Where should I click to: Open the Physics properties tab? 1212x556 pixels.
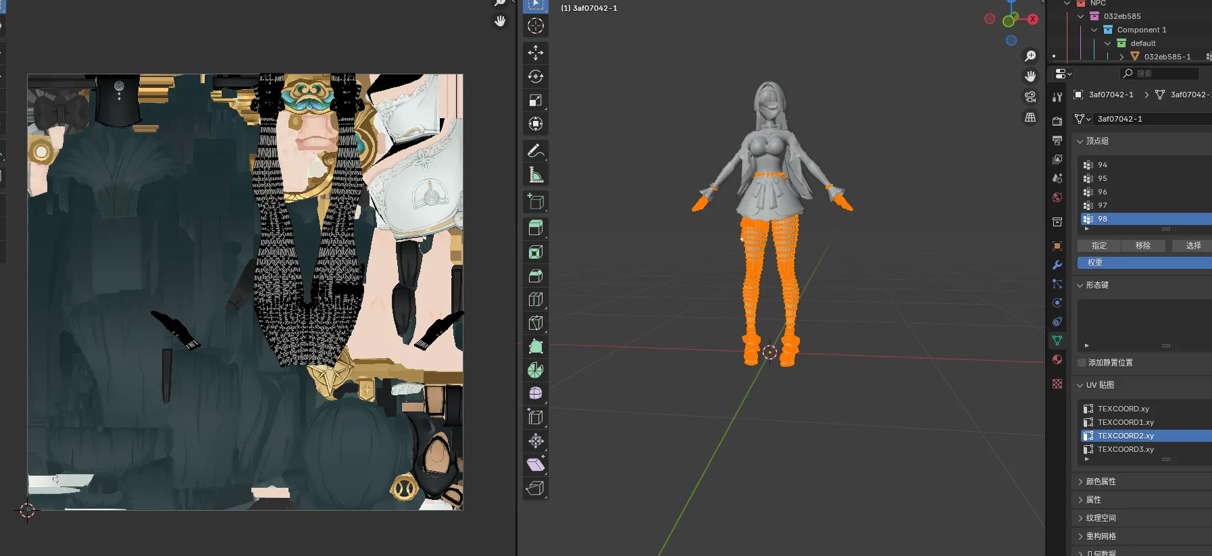[x=1057, y=303]
